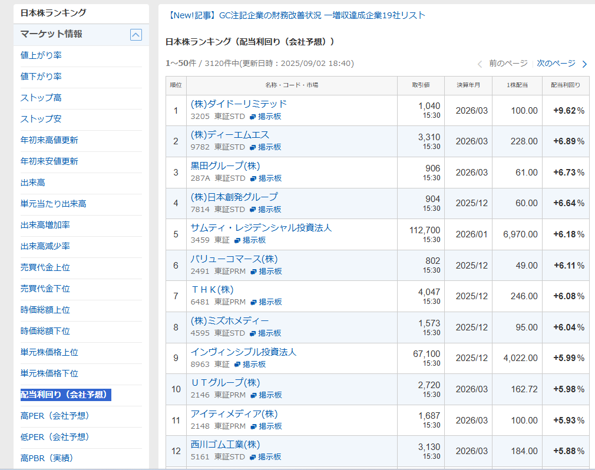Click the 前のページ pagination text
The image size is (595, 470).
[x=508, y=64]
